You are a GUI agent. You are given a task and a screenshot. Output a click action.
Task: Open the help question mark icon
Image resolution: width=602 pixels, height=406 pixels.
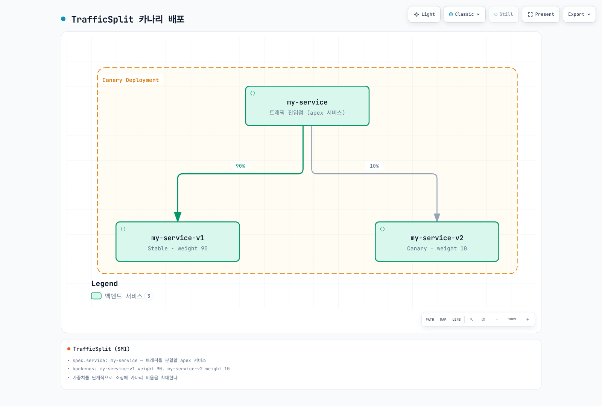pos(483,319)
